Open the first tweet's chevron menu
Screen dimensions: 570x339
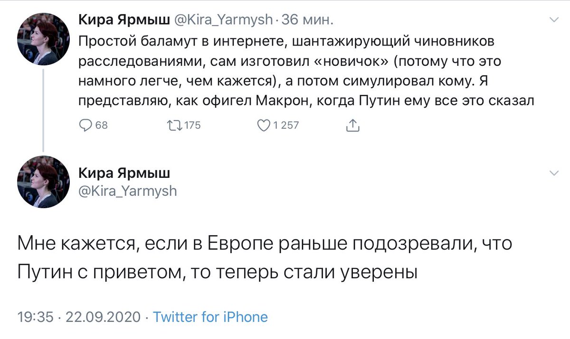tap(553, 20)
